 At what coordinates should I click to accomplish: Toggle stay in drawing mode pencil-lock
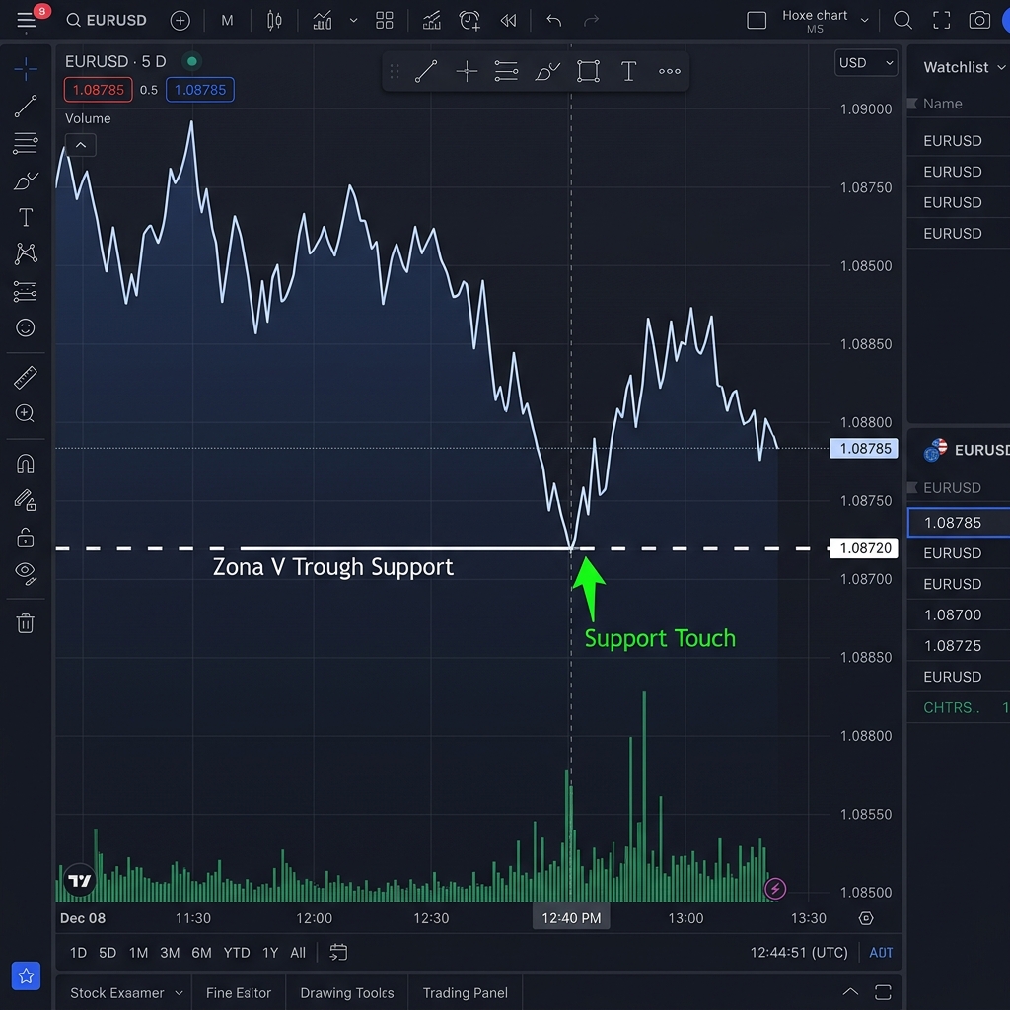pyautogui.click(x=26, y=500)
